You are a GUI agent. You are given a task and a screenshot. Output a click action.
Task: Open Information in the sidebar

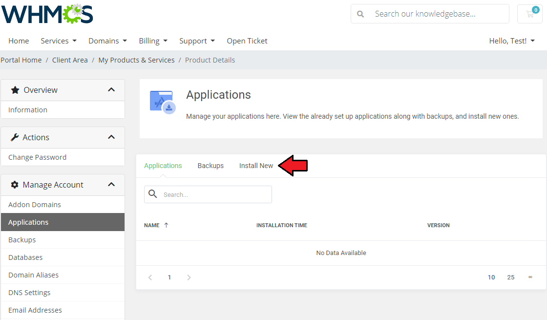coord(63,110)
